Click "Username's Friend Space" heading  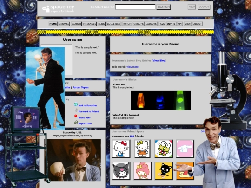click(x=128, y=131)
